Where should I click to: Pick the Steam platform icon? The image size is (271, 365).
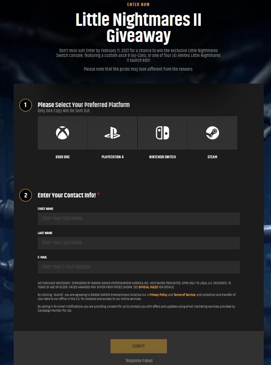pyautogui.click(x=213, y=133)
